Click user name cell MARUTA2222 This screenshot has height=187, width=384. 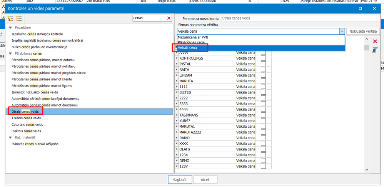pyautogui.click(x=192, y=132)
